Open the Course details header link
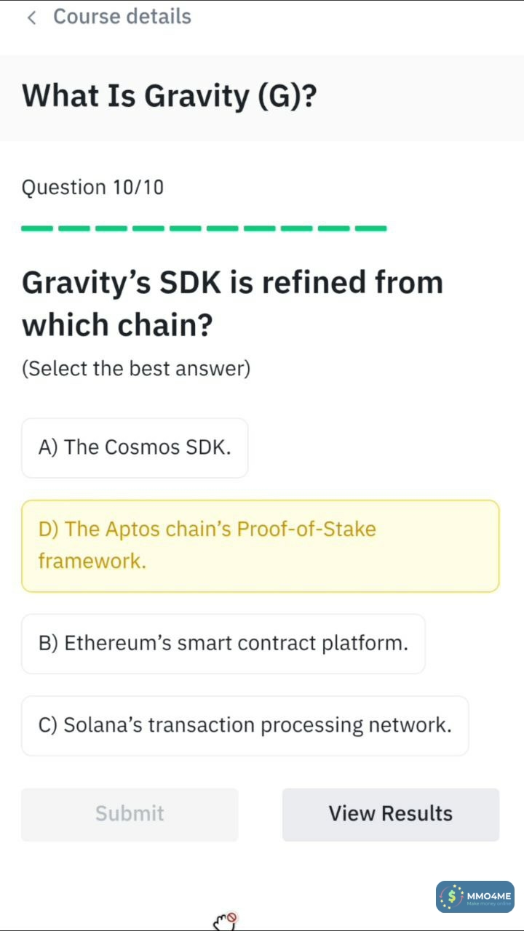Viewport: 524px width, 931px height. [122, 17]
